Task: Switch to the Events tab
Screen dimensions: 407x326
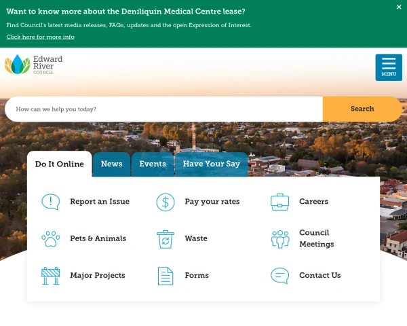Action: click(153, 164)
